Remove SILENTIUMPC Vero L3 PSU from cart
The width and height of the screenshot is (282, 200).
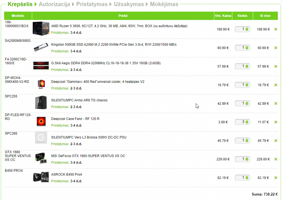point(276,141)
